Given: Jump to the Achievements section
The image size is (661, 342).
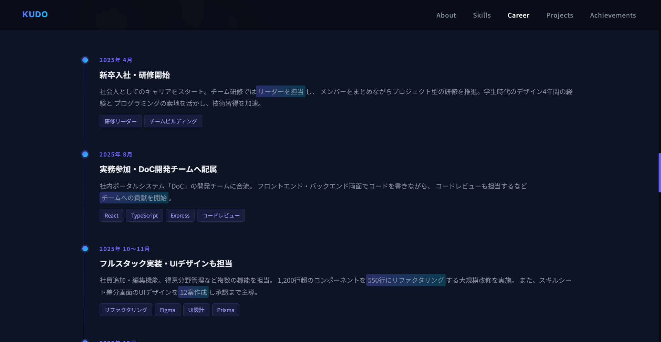Looking at the screenshot, I should [613, 15].
